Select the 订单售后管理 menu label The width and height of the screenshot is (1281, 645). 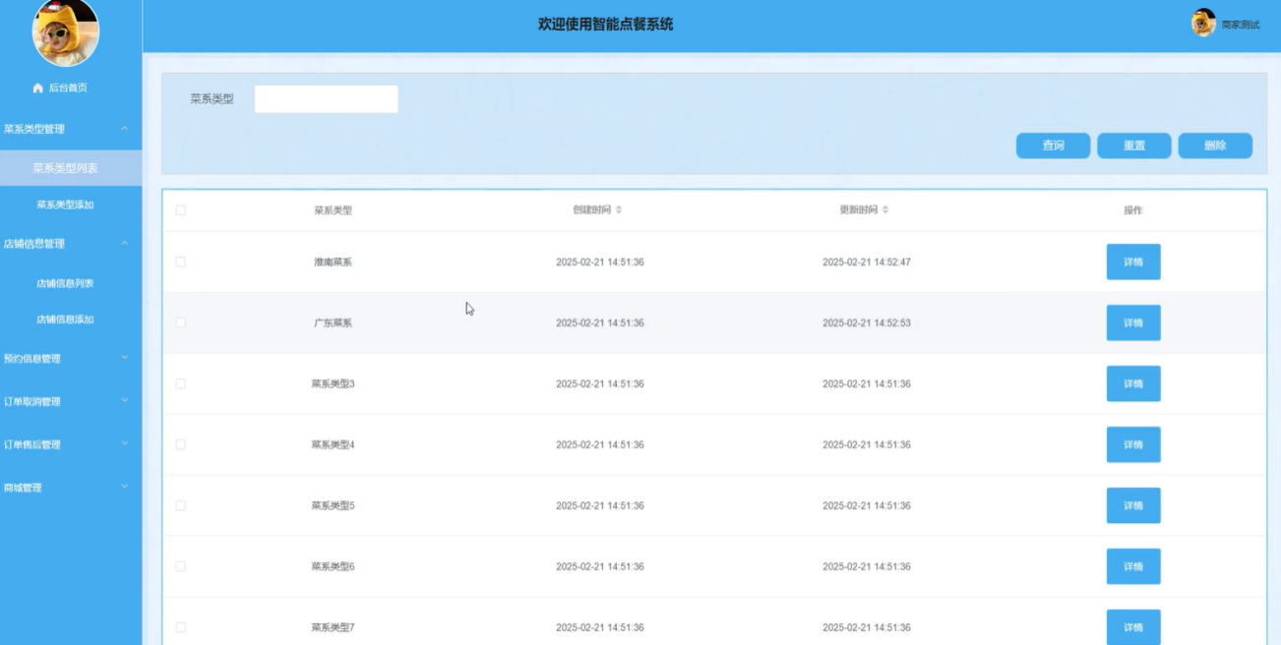(x=32, y=444)
